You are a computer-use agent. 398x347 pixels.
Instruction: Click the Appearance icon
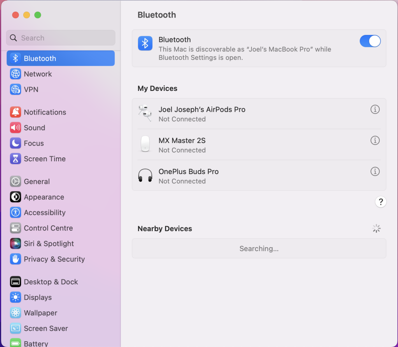[x=16, y=197]
